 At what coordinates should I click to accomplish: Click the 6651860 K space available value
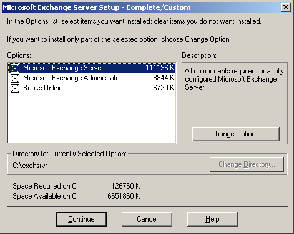pos(124,196)
